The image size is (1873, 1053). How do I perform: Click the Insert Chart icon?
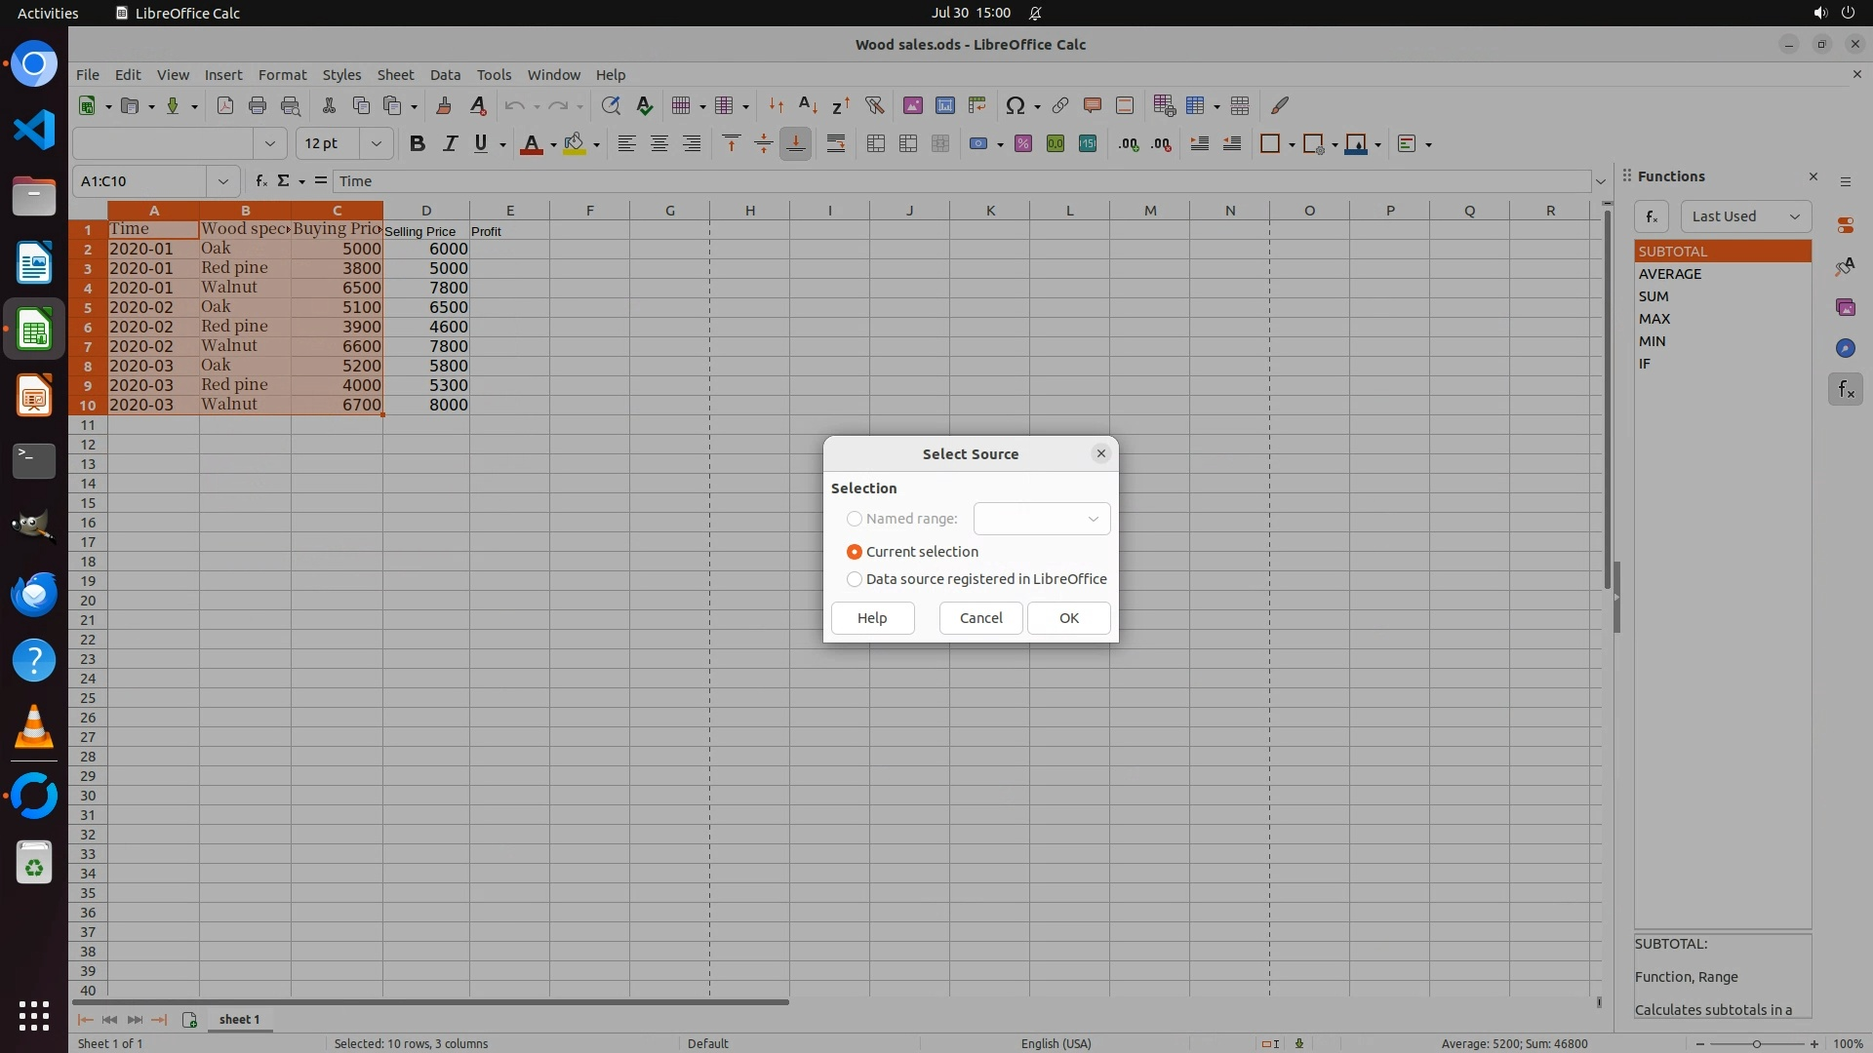click(944, 105)
